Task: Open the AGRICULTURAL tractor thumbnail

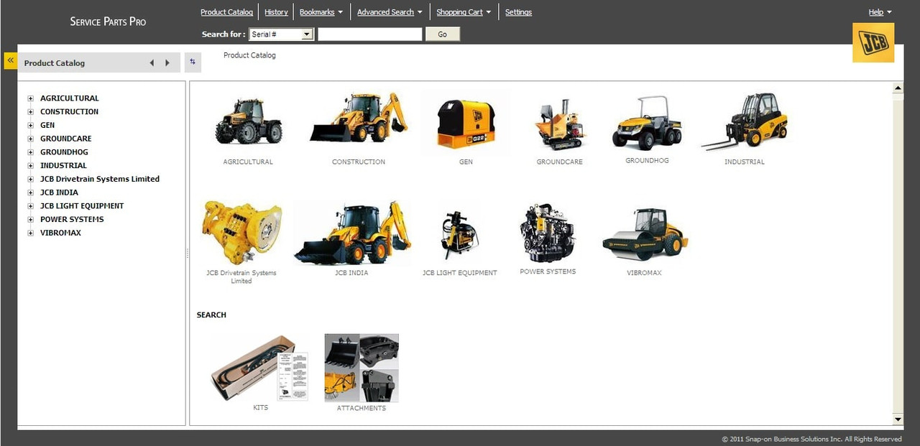Action: point(249,121)
